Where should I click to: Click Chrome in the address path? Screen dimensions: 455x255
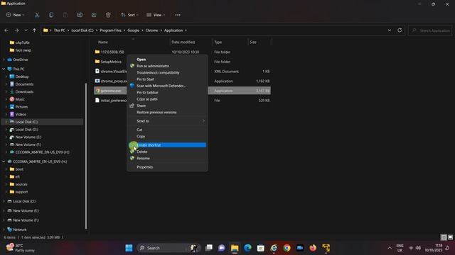coord(151,30)
